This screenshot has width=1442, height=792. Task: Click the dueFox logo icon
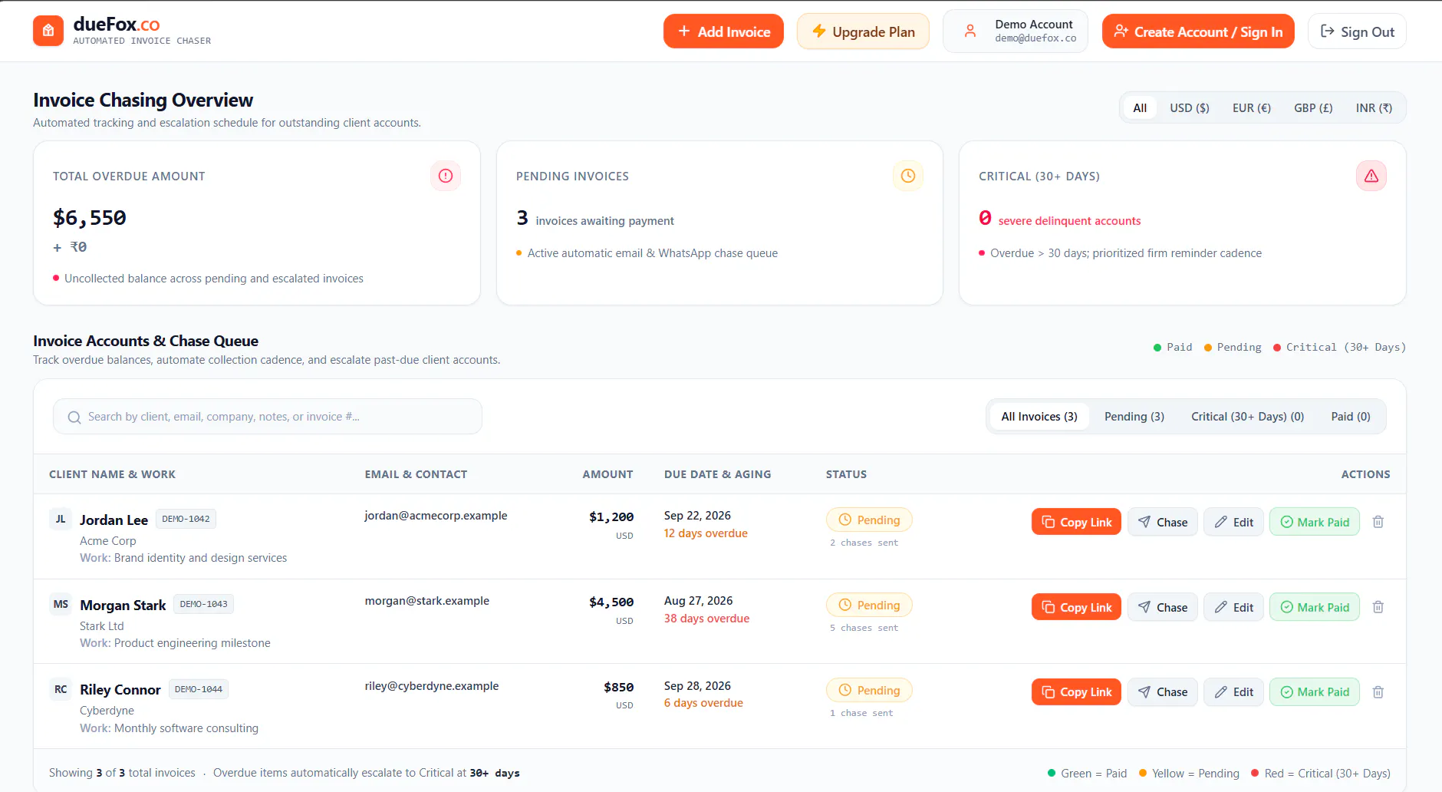(x=48, y=31)
